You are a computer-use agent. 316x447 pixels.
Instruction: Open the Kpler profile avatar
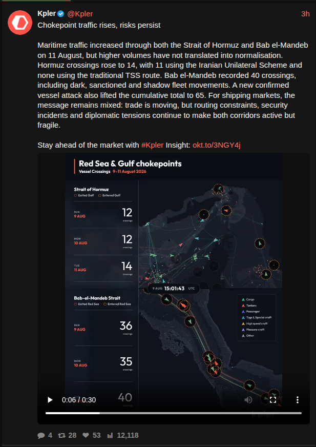pos(20,23)
